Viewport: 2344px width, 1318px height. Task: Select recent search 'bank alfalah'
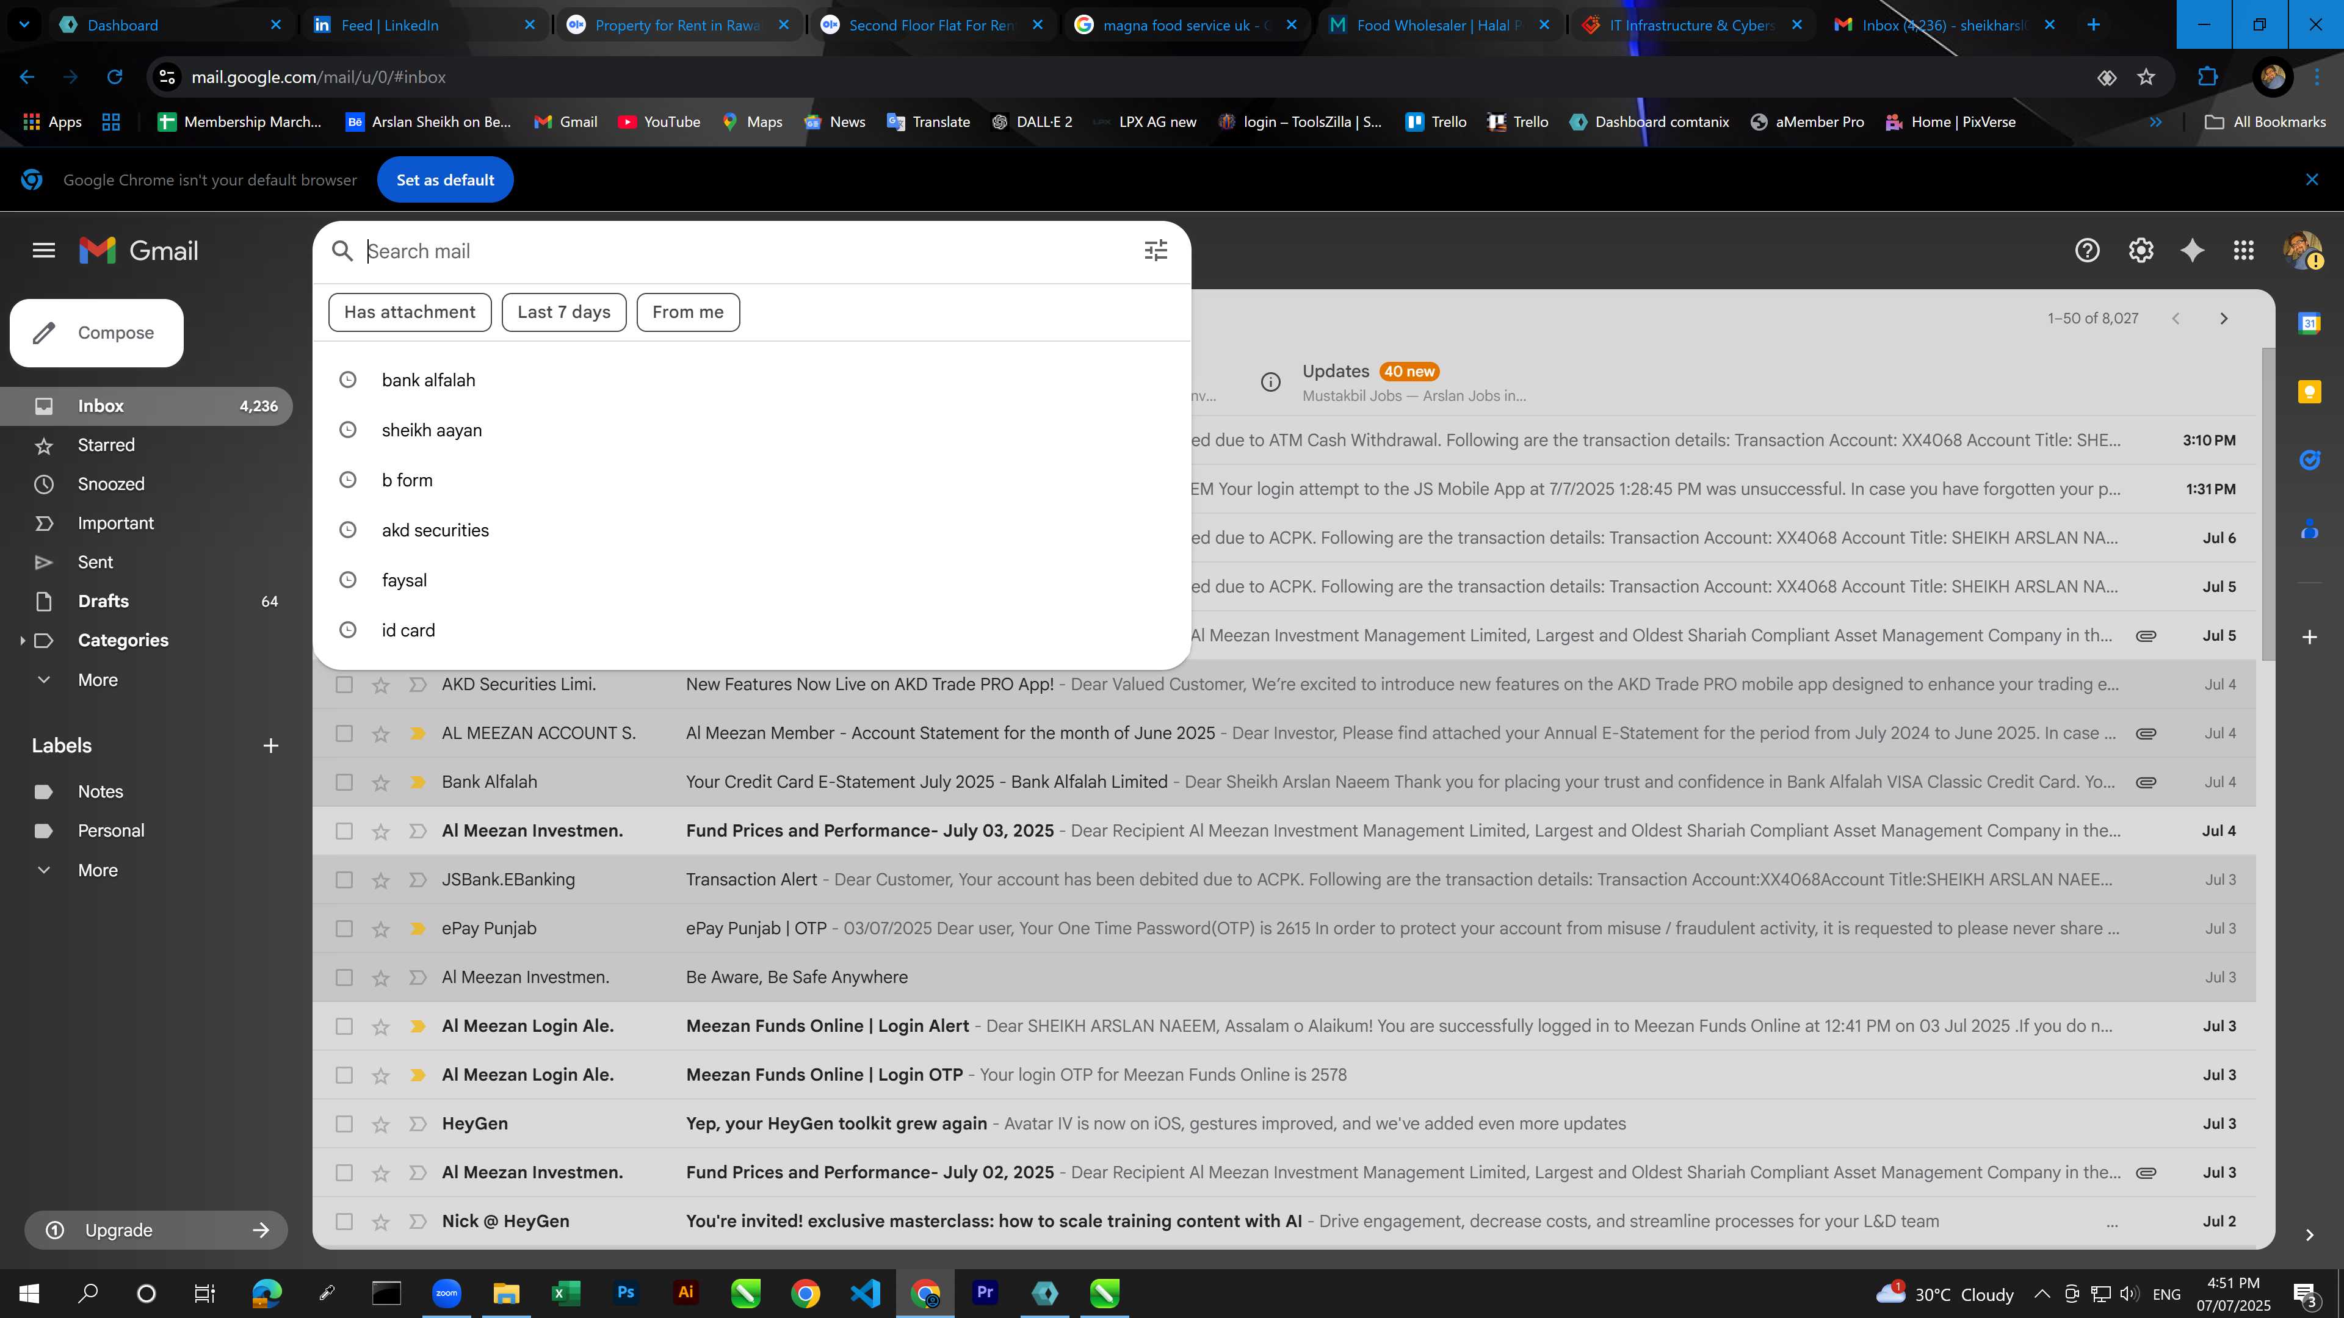click(x=751, y=380)
